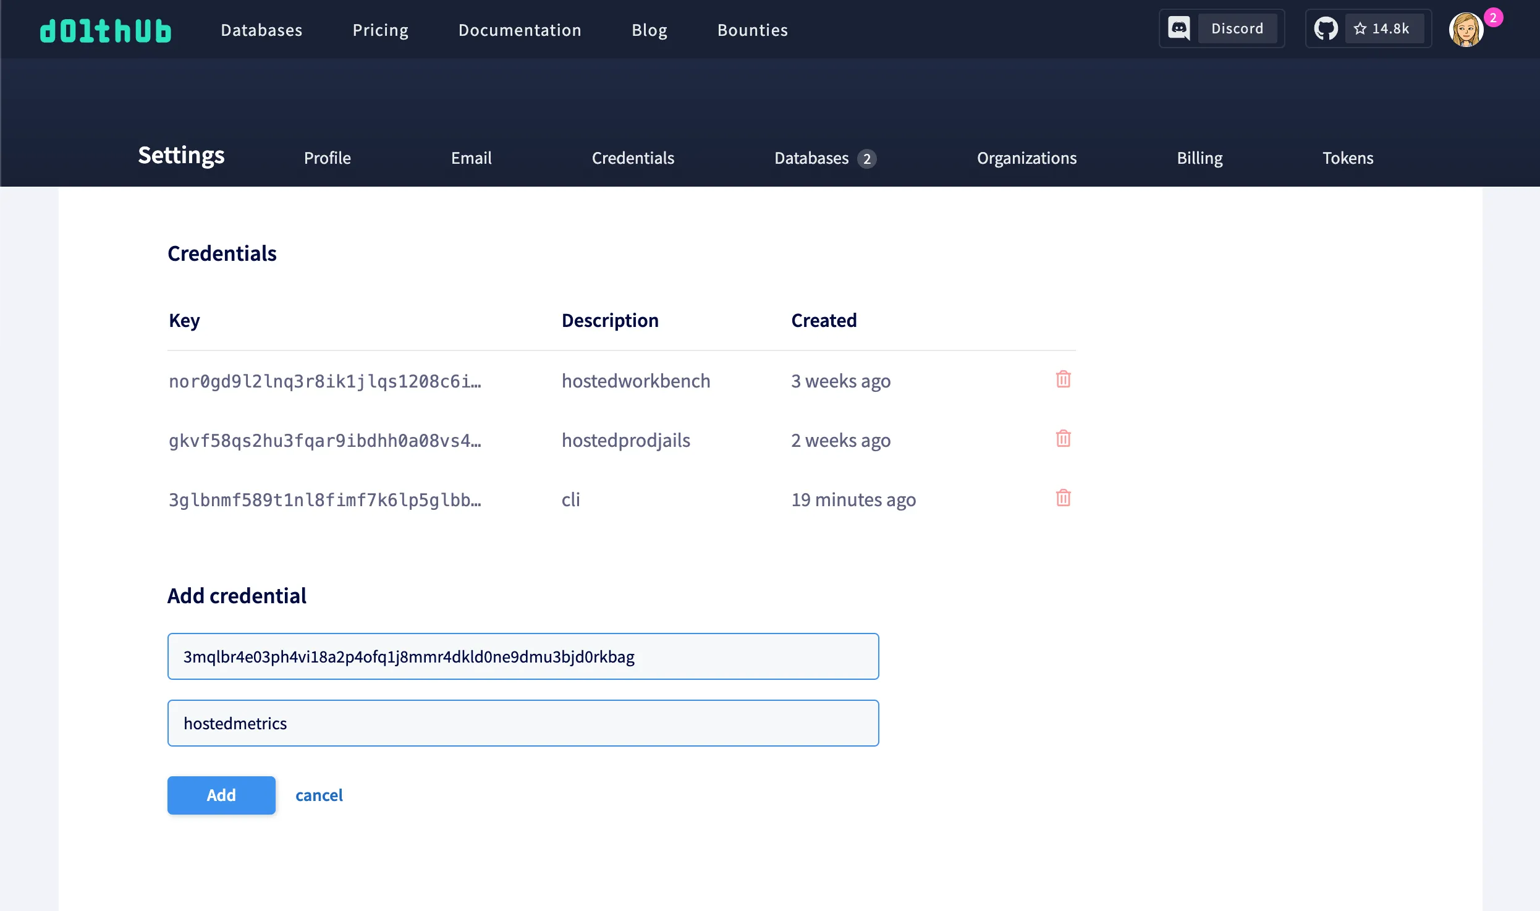Open the Credentials settings tab

(x=633, y=158)
